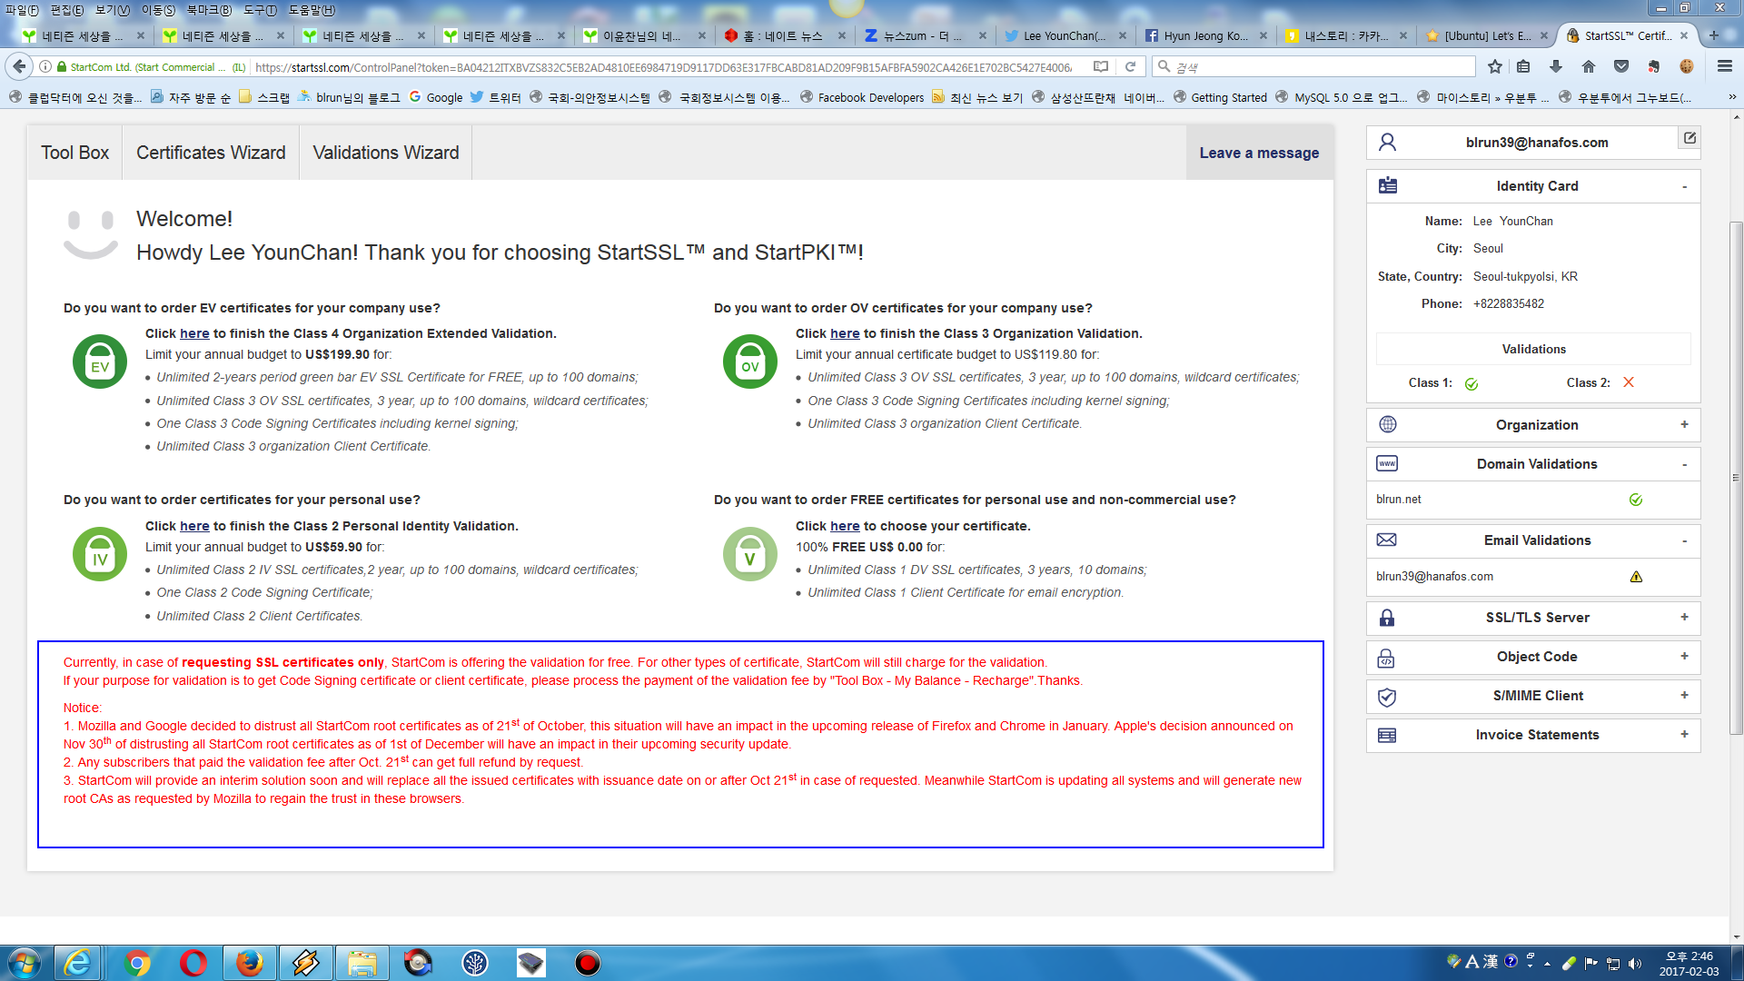Screen dimensions: 1744x981
Task: Click 'here' link to choose free certificate
Action: 845,526
